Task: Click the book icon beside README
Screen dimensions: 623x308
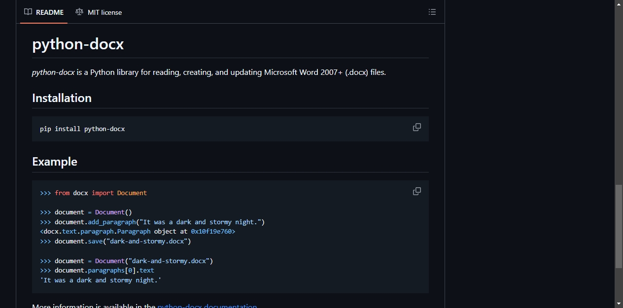Action: (x=28, y=12)
